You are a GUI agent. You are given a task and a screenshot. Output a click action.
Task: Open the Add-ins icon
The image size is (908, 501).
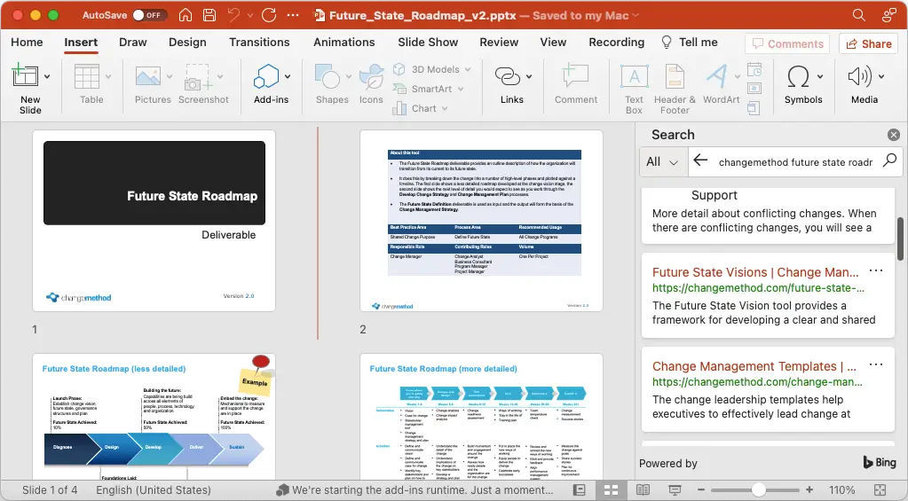click(266, 76)
